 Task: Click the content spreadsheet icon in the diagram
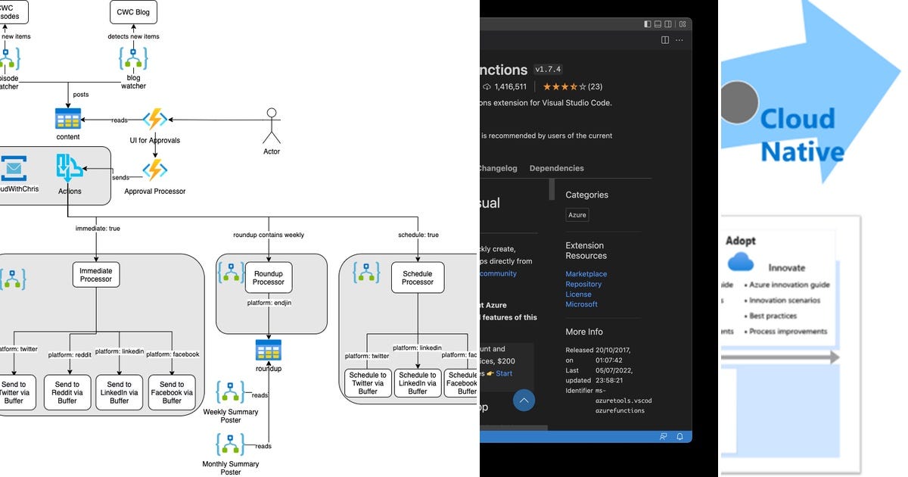pos(67,119)
